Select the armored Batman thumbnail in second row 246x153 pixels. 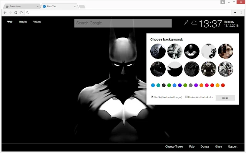point(209,69)
